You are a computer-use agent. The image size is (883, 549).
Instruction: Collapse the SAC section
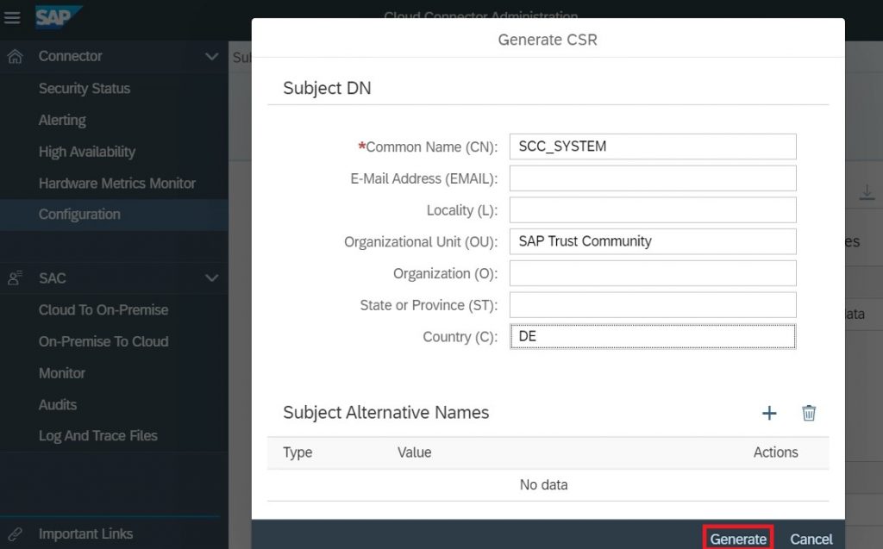(x=212, y=278)
